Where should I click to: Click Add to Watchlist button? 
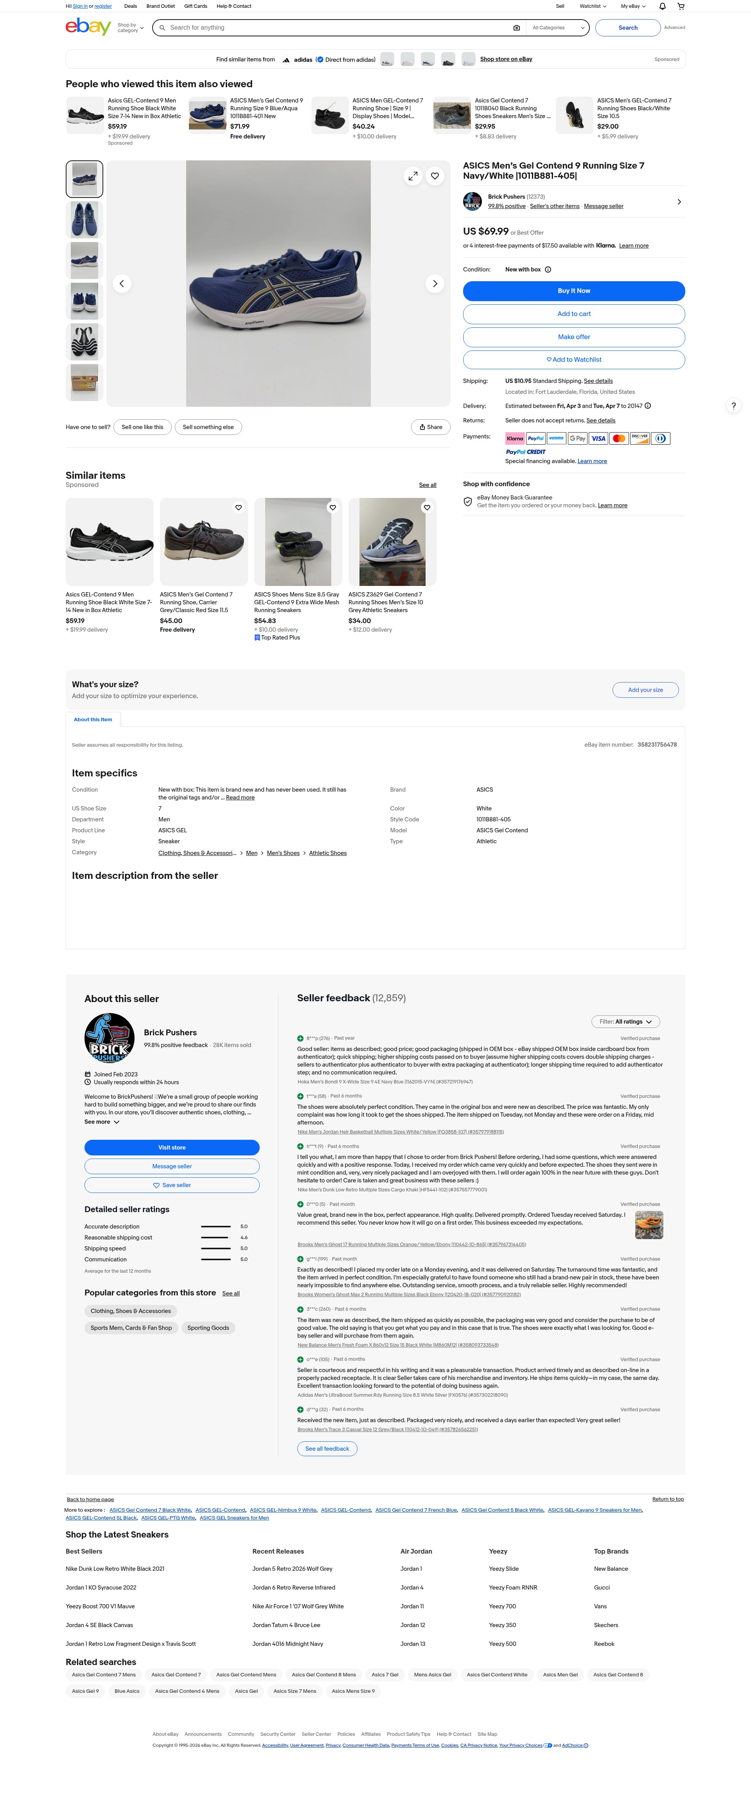click(x=573, y=360)
